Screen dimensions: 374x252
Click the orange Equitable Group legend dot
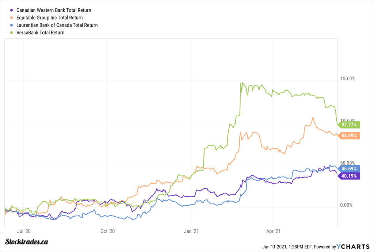13,18
